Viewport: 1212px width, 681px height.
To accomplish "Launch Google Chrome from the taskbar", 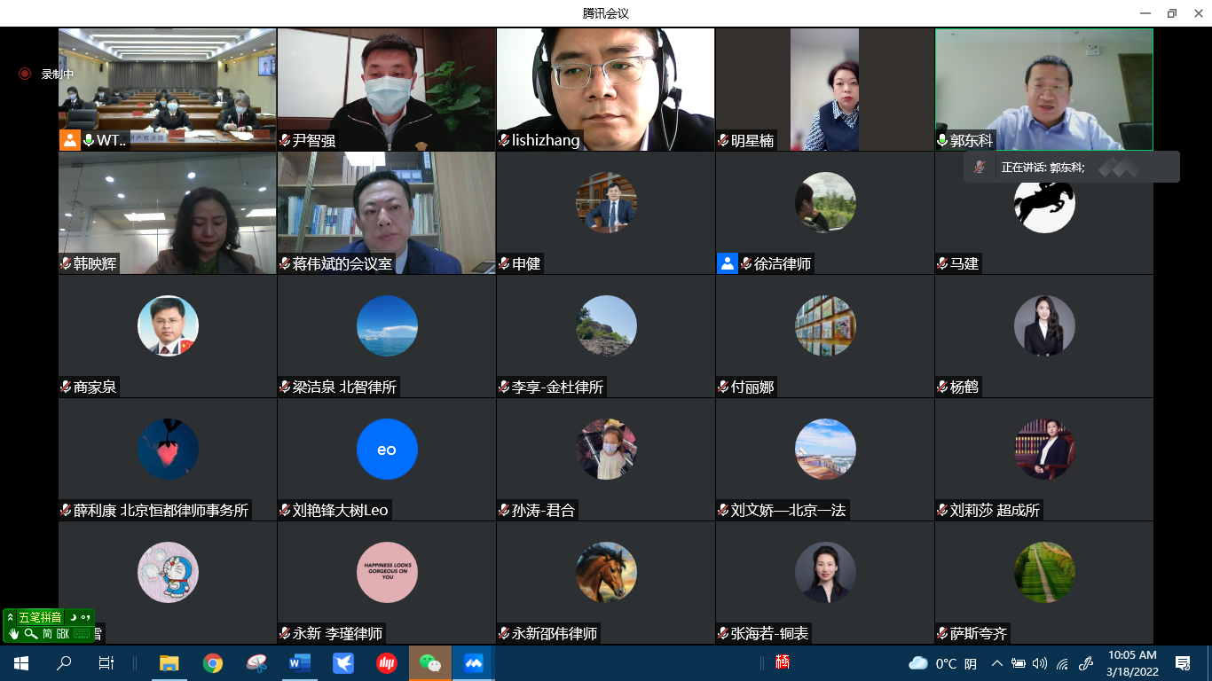I will click(x=212, y=662).
